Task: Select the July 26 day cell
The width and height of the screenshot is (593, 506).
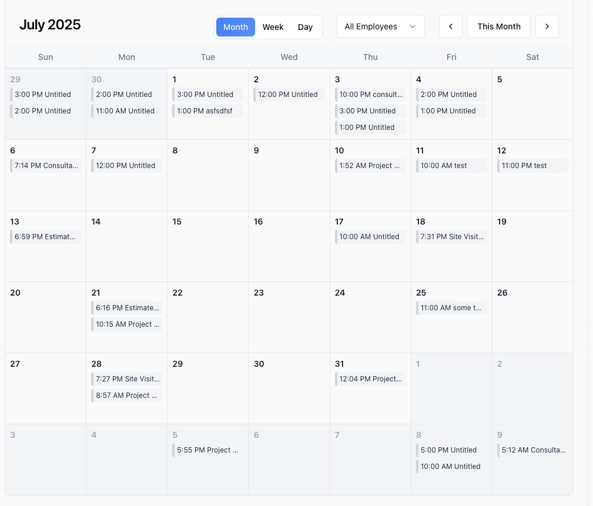Action: tap(532, 317)
